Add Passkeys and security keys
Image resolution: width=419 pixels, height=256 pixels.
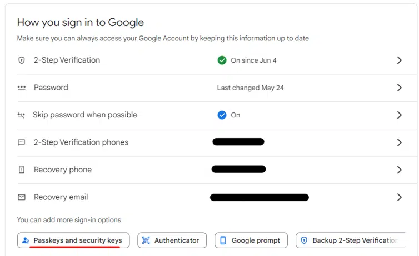[x=73, y=240]
